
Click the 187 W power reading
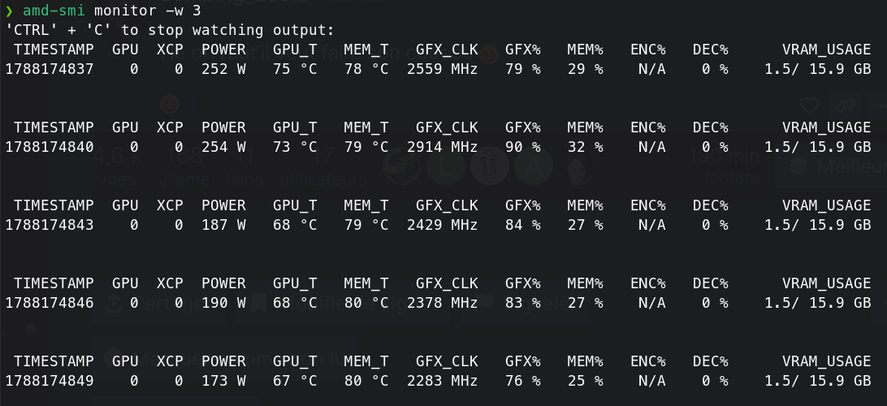click(x=223, y=225)
